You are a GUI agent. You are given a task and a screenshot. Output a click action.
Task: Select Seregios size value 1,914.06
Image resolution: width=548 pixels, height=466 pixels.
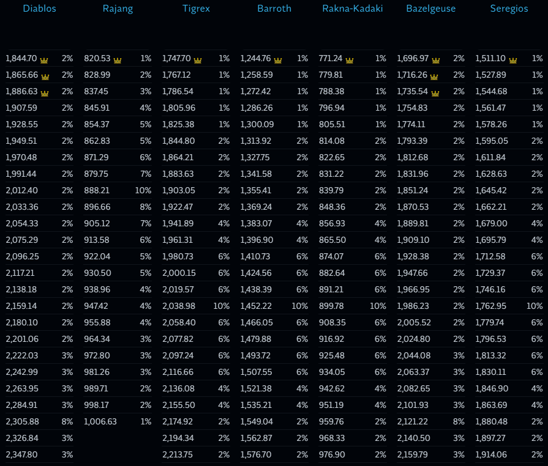pyautogui.click(x=492, y=454)
